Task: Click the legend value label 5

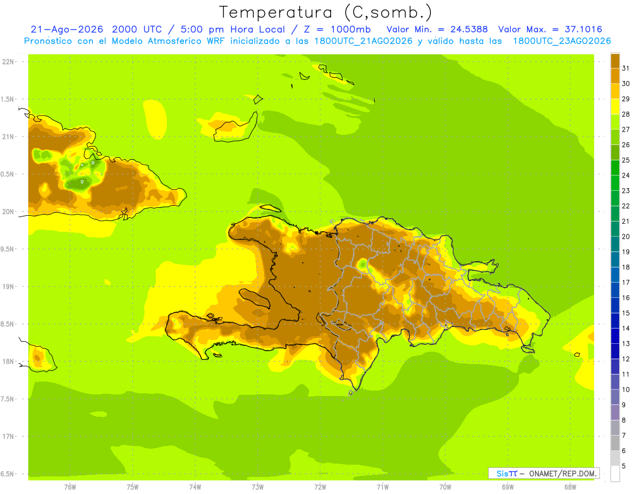Action: [624, 466]
